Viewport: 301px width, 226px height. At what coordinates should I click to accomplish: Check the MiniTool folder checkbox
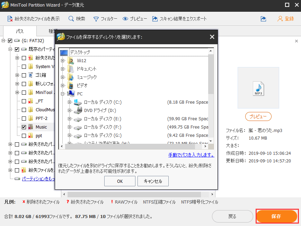click(x=24, y=93)
